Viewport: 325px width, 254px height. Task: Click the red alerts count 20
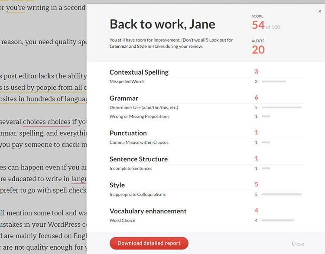coord(258,50)
